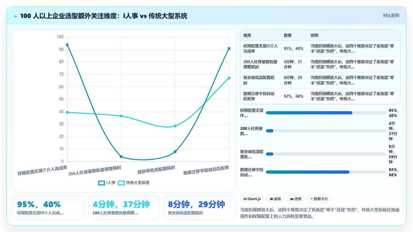Image resolution: width=413 pixels, height=232 pixels.
Task: Click the Chart.js tag chip
Action: [x=252, y=199]
